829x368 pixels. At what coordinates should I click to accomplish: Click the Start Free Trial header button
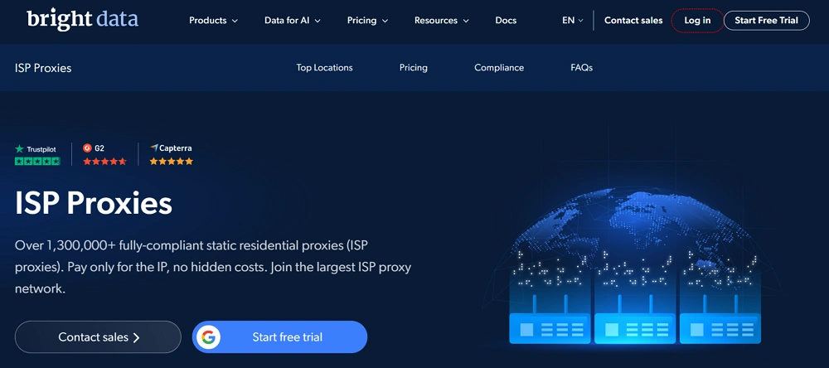(x=767, y=21)
